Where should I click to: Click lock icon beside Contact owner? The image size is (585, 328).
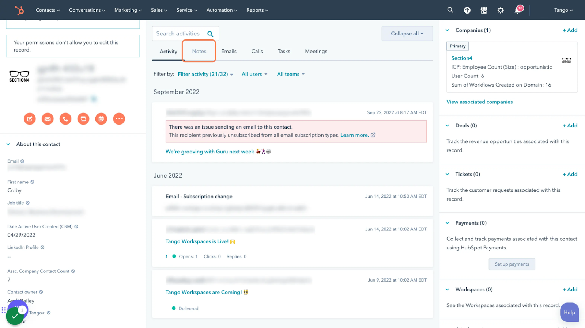coord(41,292)
